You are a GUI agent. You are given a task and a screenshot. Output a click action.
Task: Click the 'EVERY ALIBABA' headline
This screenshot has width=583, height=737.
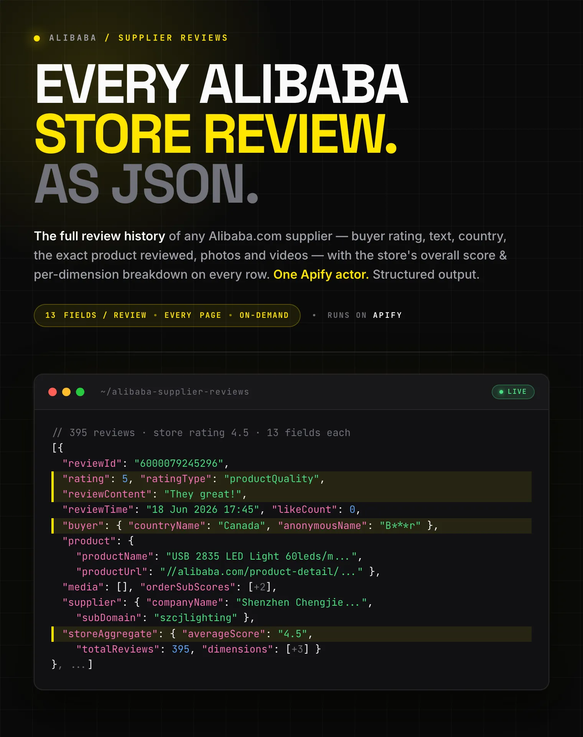coord(221,84)
